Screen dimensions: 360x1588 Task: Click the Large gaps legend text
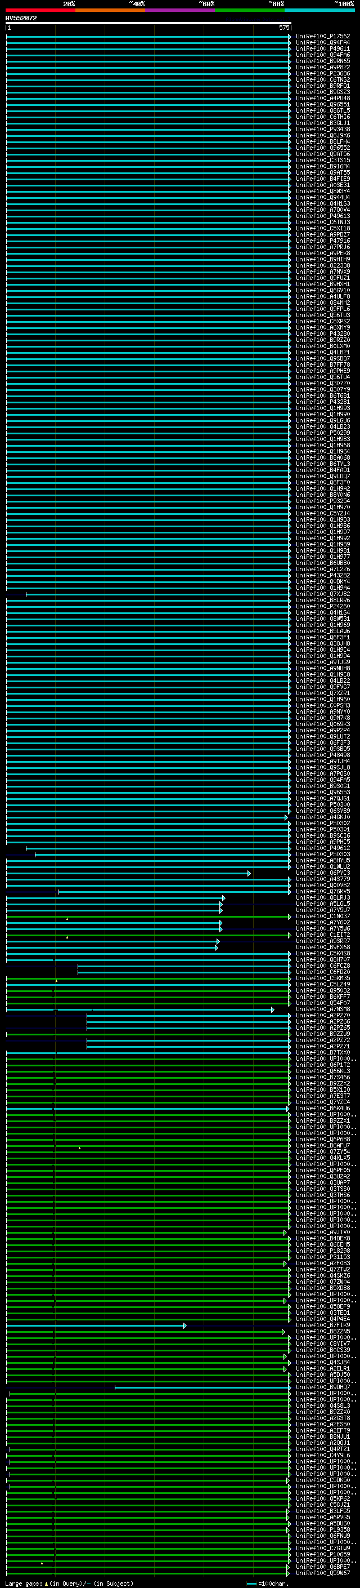tap(69, 1583)
